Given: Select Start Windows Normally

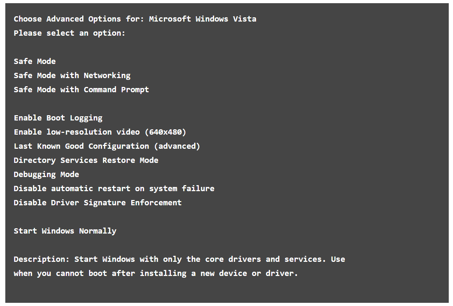Looking at the screenshot, I should (65, 231).
